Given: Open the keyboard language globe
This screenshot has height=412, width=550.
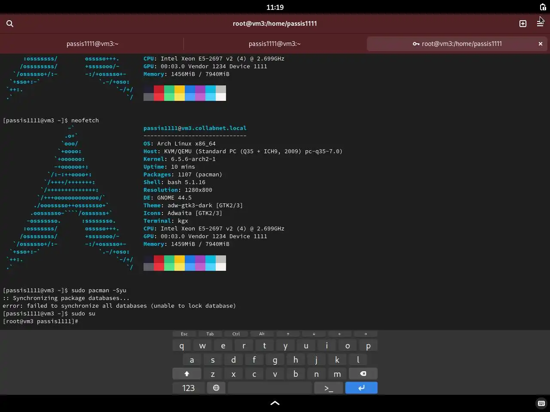Looking at the screenshot, I should click(216, 388).
